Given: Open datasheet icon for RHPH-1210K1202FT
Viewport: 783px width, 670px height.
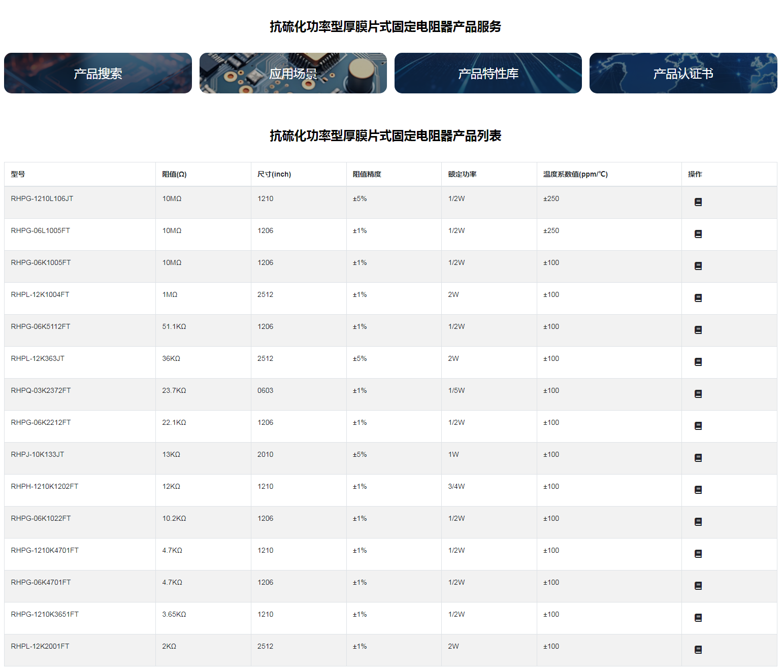Looking at the screenshot, I should (x=698, y=490).
